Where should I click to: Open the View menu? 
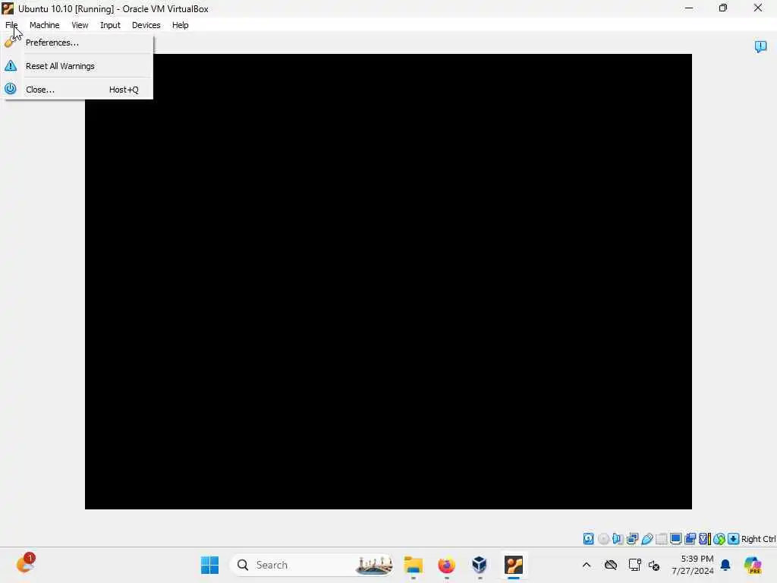pos(80,25)
